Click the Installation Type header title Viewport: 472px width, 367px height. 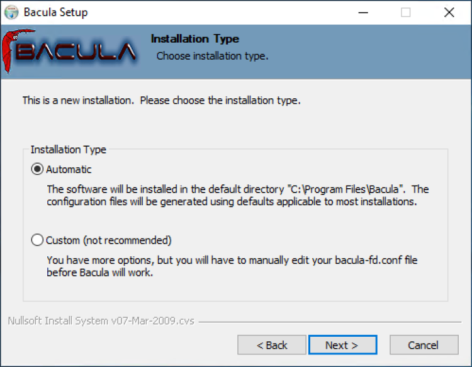tap(194, 39)
